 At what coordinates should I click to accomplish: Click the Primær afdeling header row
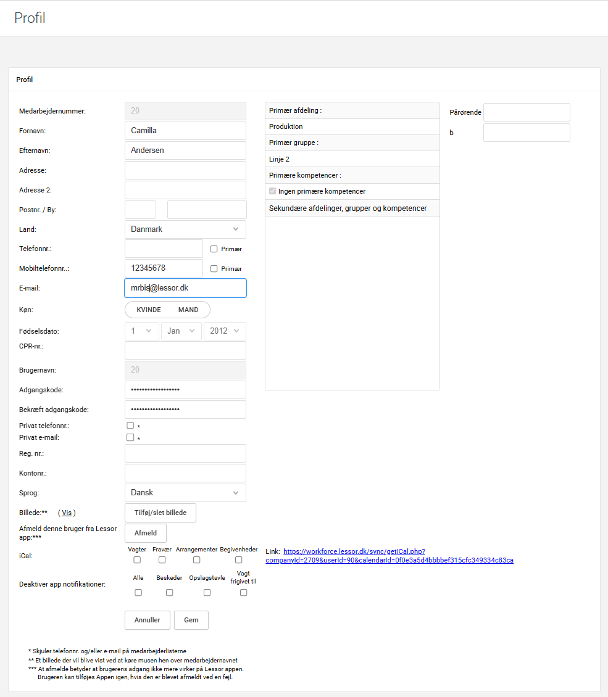352,110
